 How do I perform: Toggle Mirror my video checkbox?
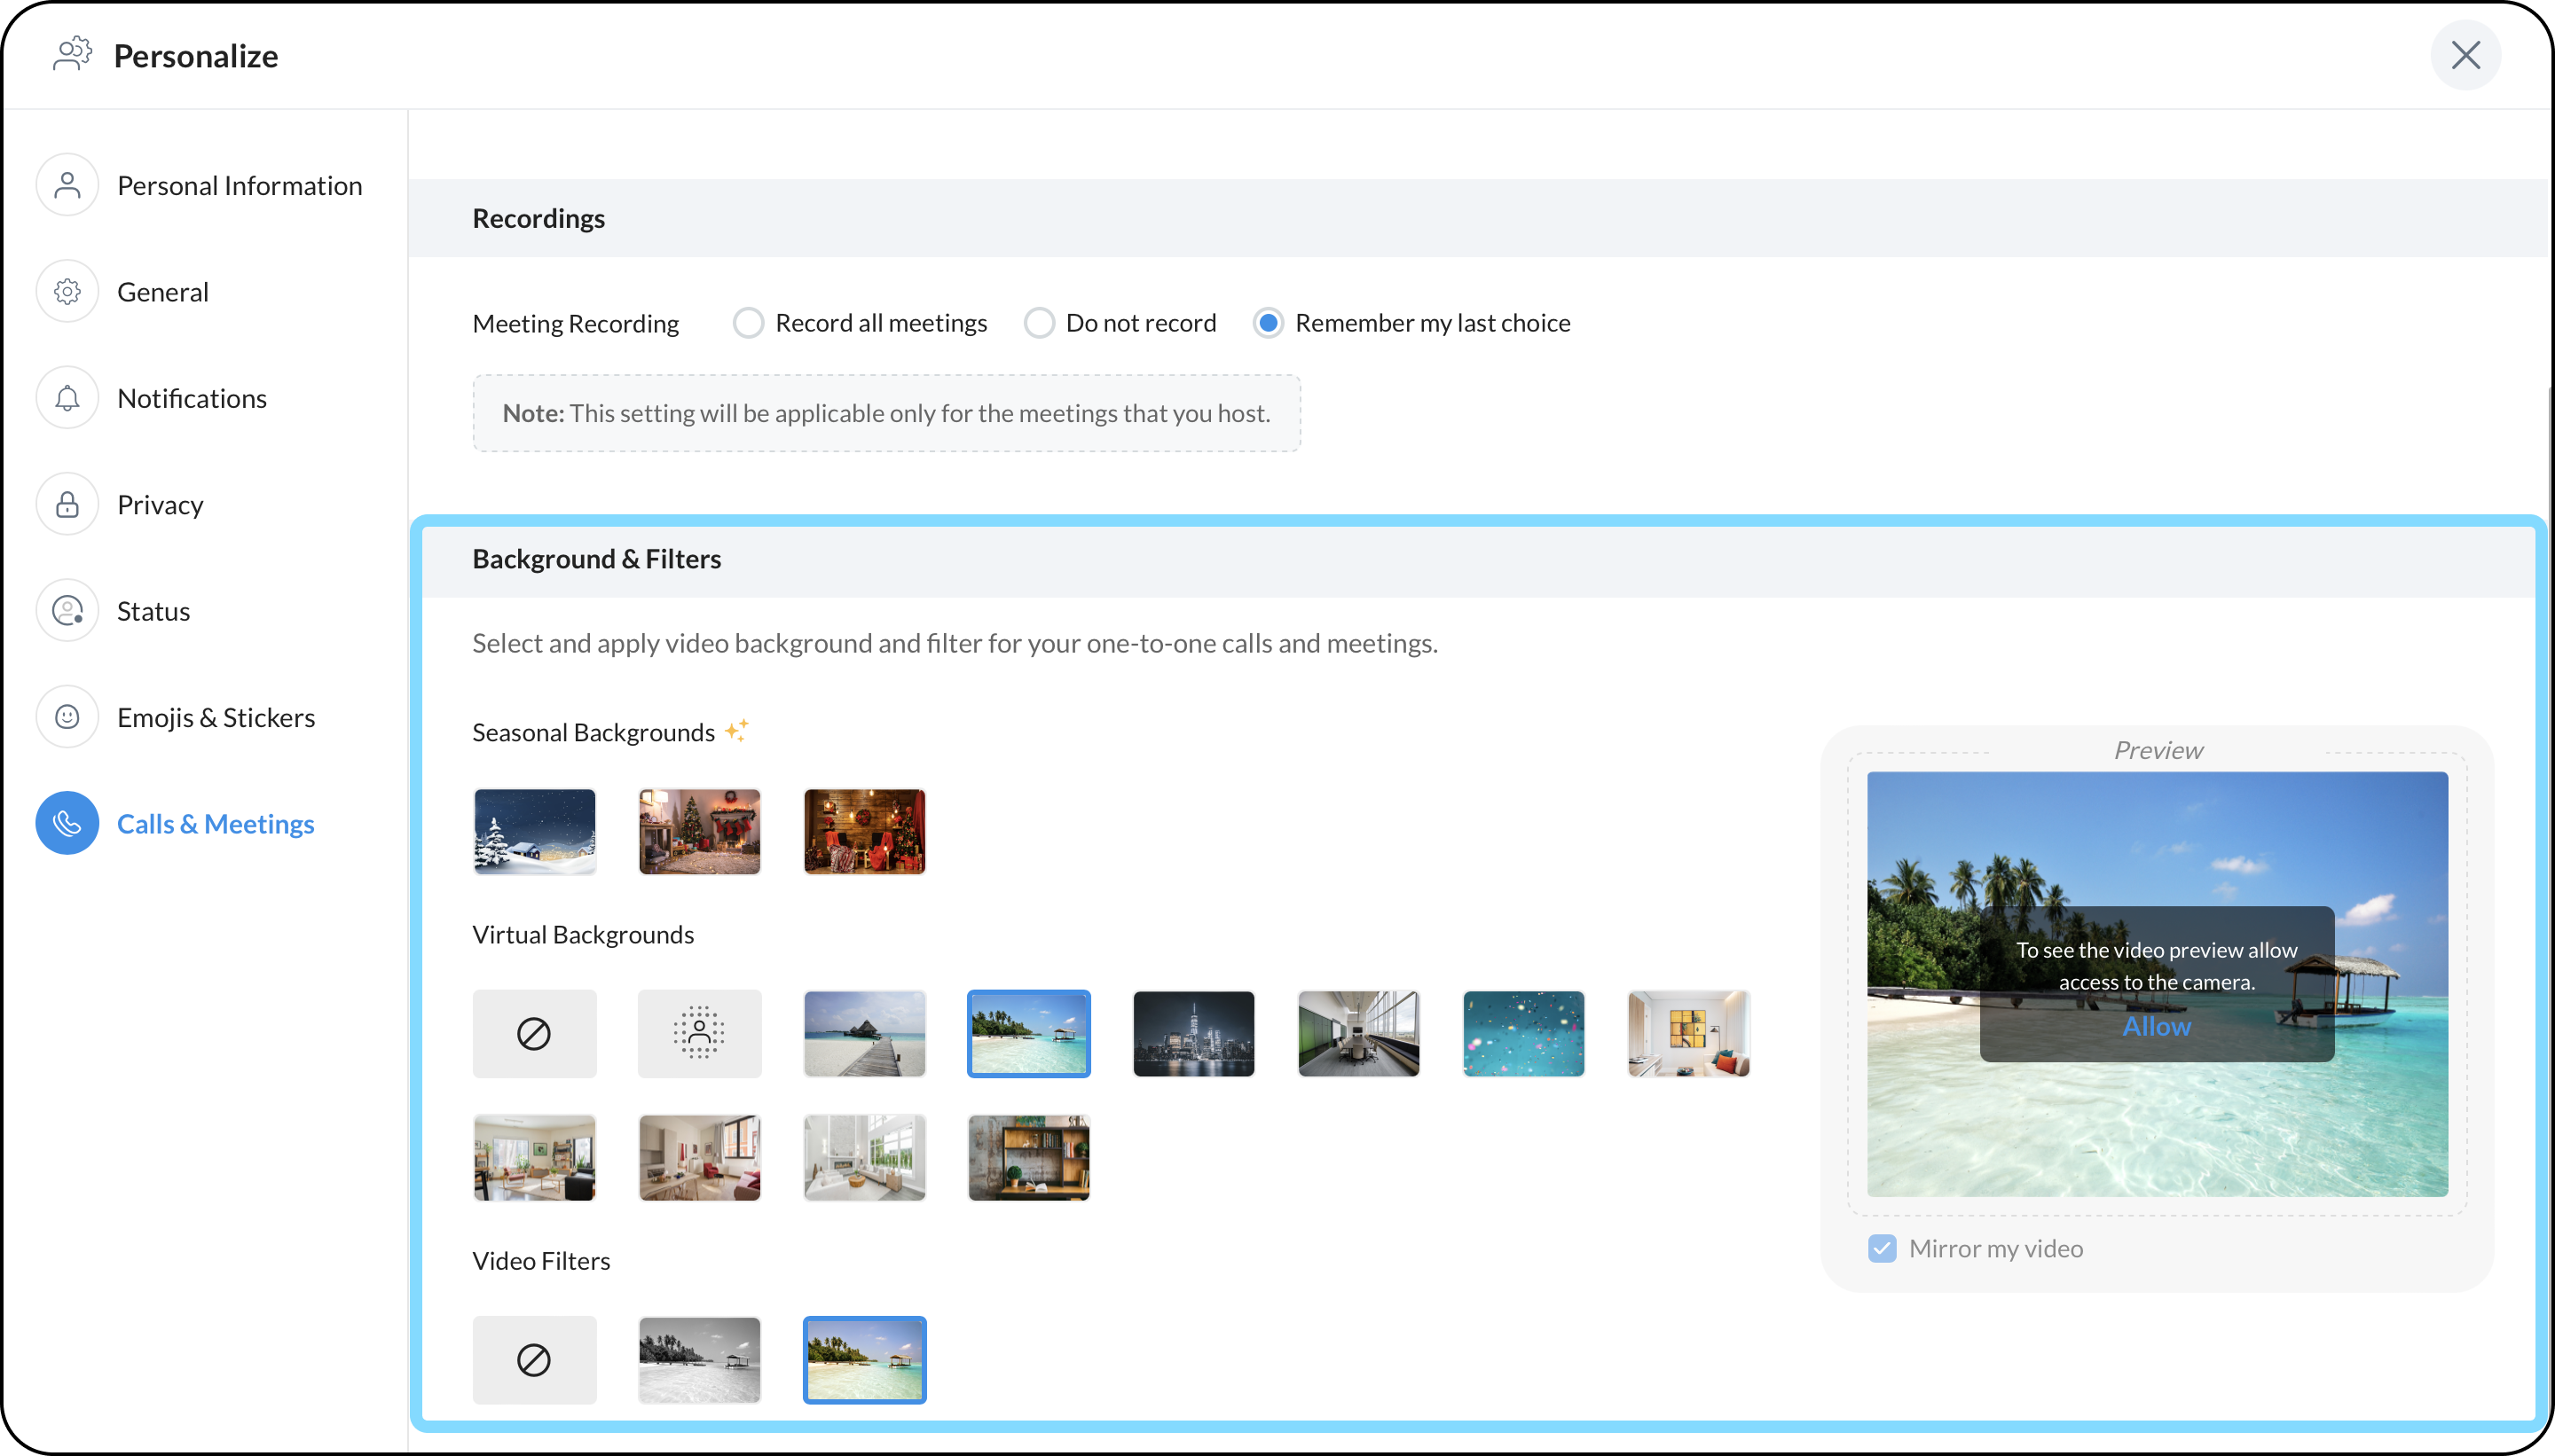pyautogui.click(x=1882, y=1248)
